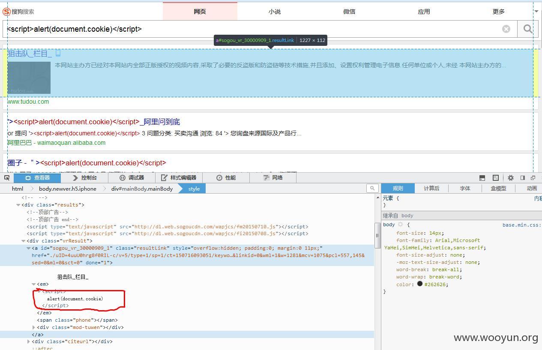The height and width of the screenshot is (350, 542).
Task: Click the #262626 color swatch
Action: coord(420,284)
